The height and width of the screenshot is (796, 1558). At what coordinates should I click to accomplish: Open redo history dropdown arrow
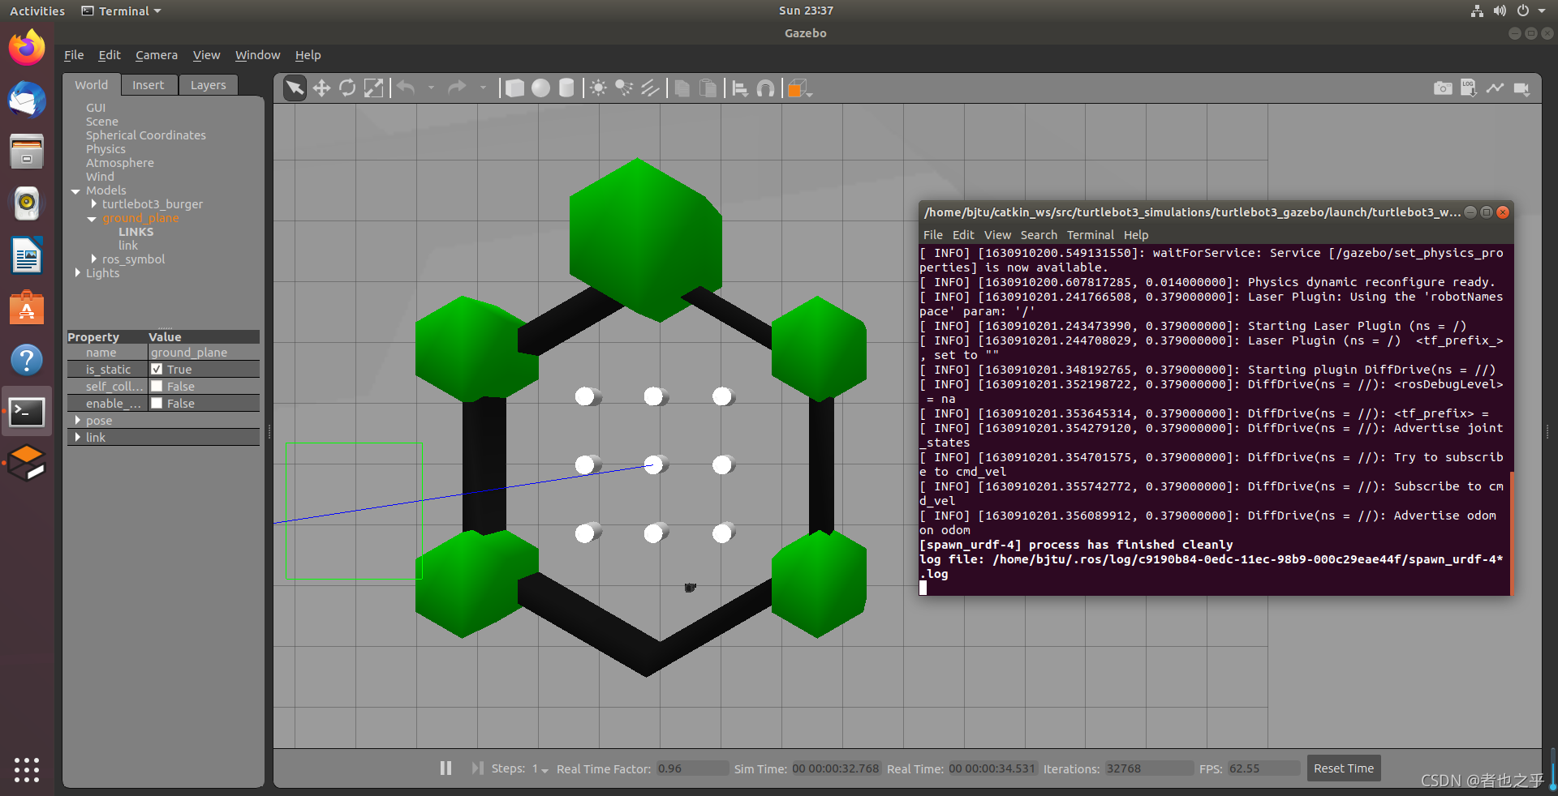click(483, 88)
